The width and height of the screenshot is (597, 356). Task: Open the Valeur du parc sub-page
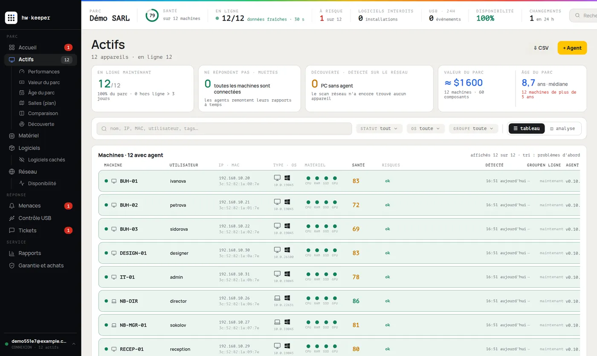coord(44,82)
